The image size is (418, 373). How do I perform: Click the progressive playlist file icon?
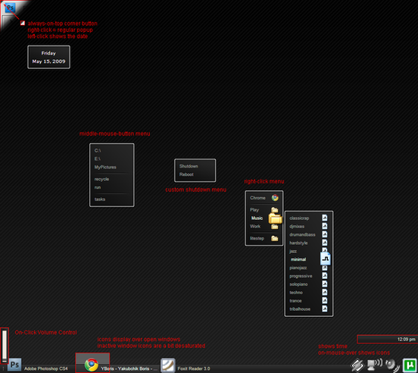coord(324,276)
